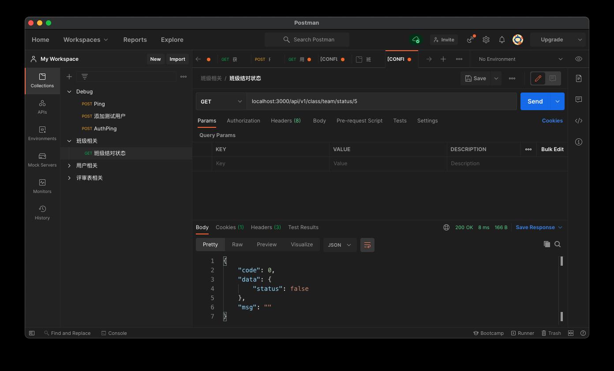Open the documentation icon in right sidebar
Viewport: 614px width, 371px height.
pos(579,78)
